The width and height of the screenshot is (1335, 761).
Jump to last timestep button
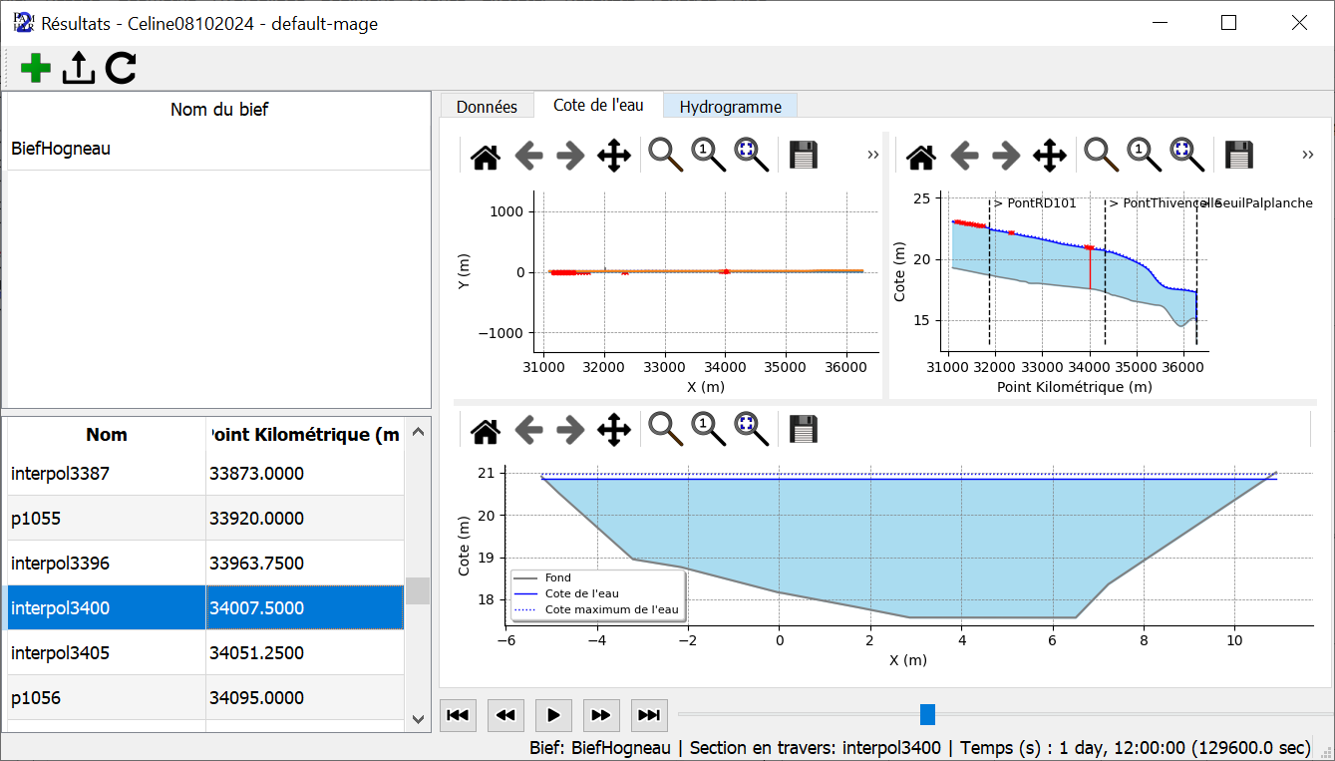pyautogui.click(x=648, y=715)
